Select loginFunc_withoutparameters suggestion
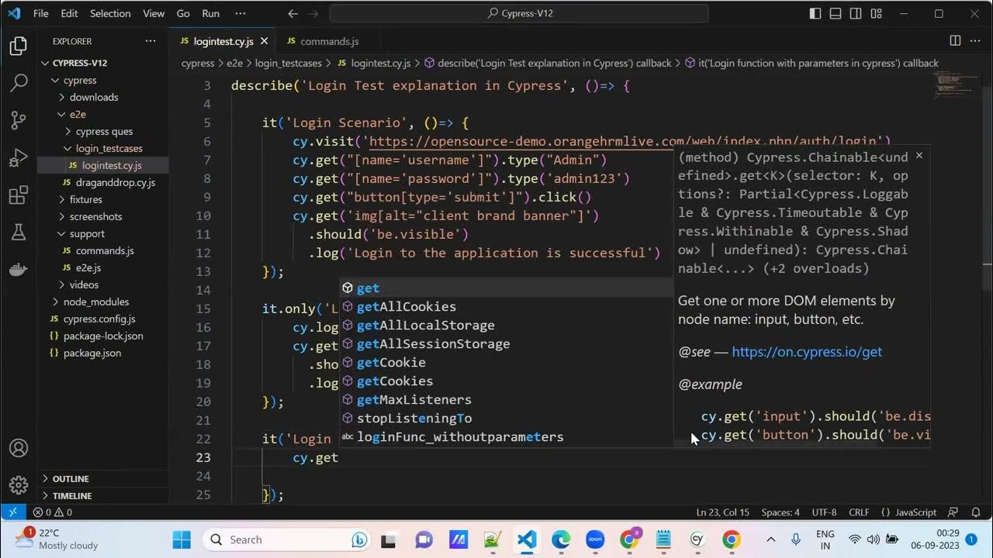Image resolution: width=993 pixels, height=558 pixels. click(x=506, y=437)
